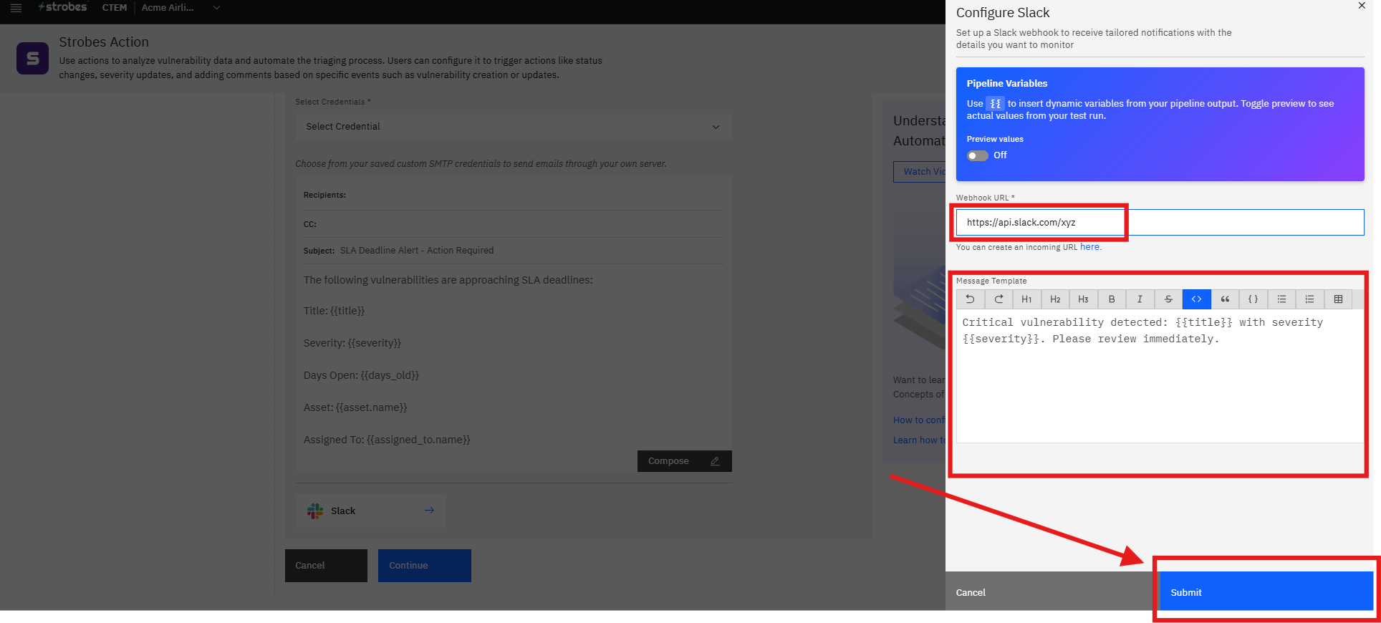Toggle italic formatting in message template

point(1140,299)
